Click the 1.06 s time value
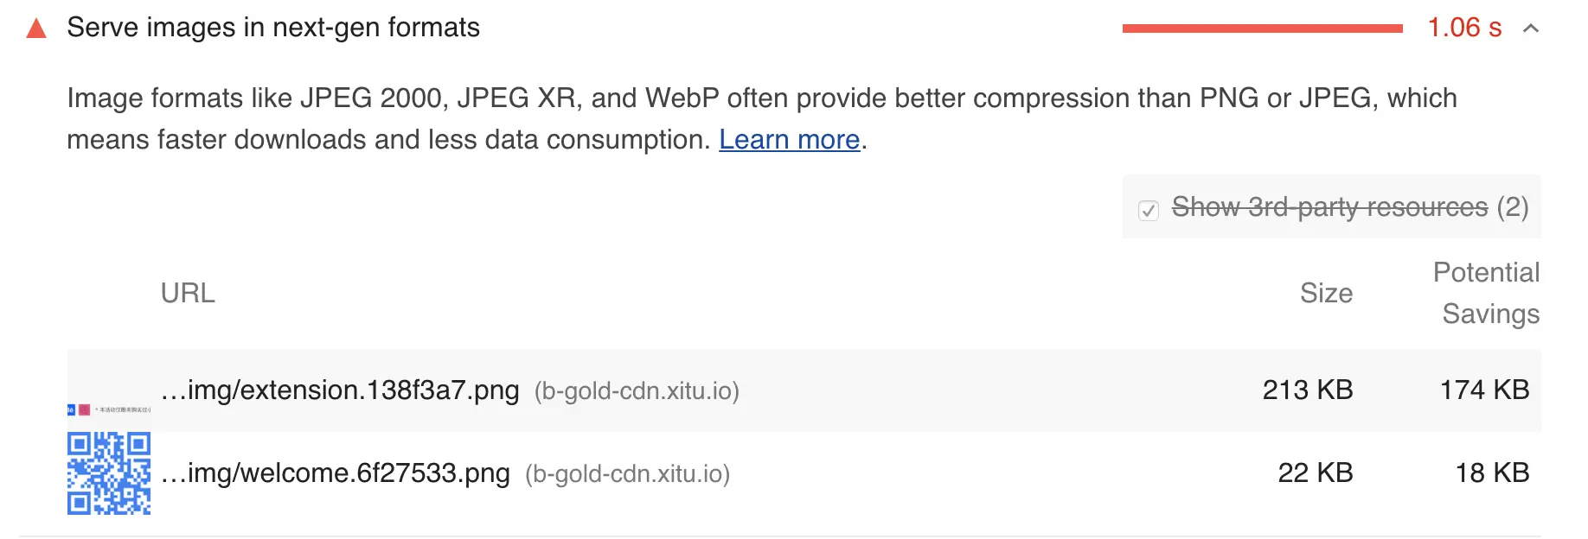This screenshot has height=539, width=1588. coord(1464,28)
